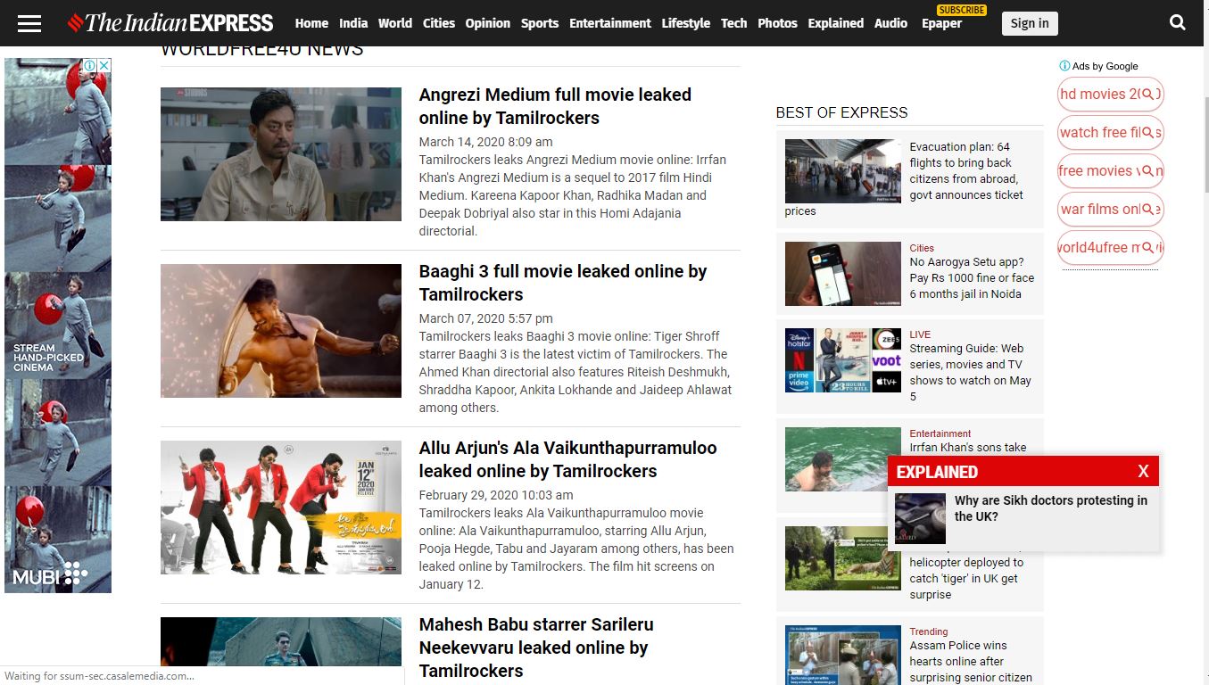Click the Sikh doctors explainer thumbnail
Screen dimensions: 1209x685
pos(920,519)
